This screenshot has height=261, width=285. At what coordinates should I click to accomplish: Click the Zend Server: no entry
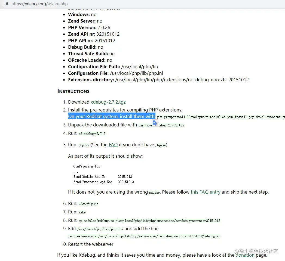point(85,21)
